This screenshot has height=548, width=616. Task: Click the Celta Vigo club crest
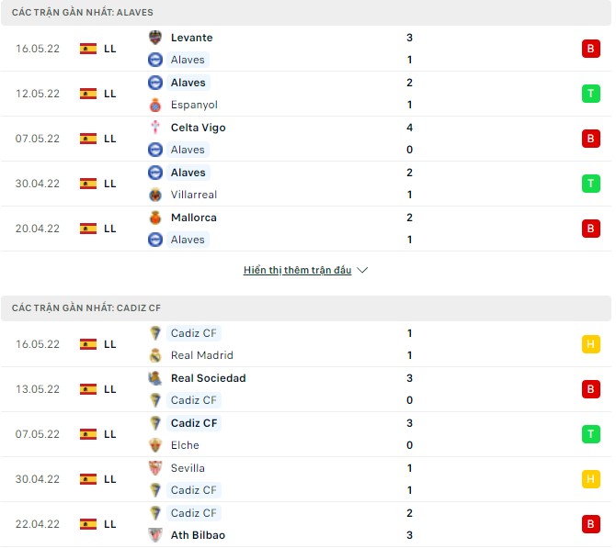[x=155, y=128]
